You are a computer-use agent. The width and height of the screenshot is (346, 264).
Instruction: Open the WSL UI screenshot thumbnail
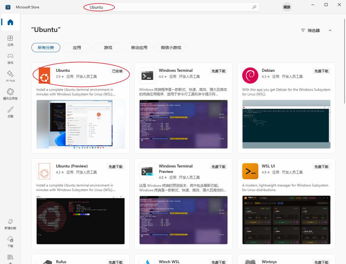(x=286, y=220)
